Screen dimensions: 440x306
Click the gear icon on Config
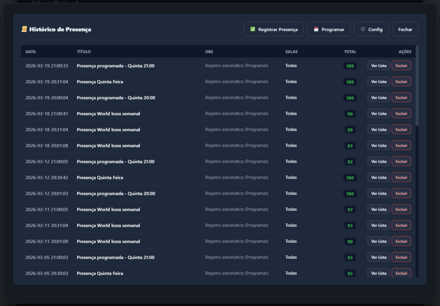click(x=363, y=29)
